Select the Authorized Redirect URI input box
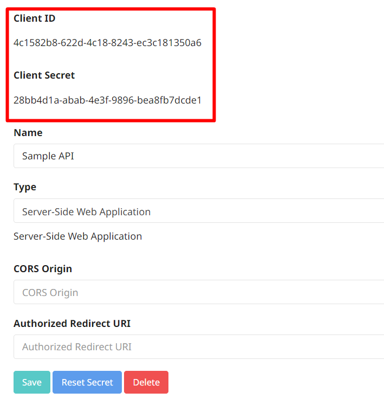Viewport: 384px width, 405px height. 199,346
